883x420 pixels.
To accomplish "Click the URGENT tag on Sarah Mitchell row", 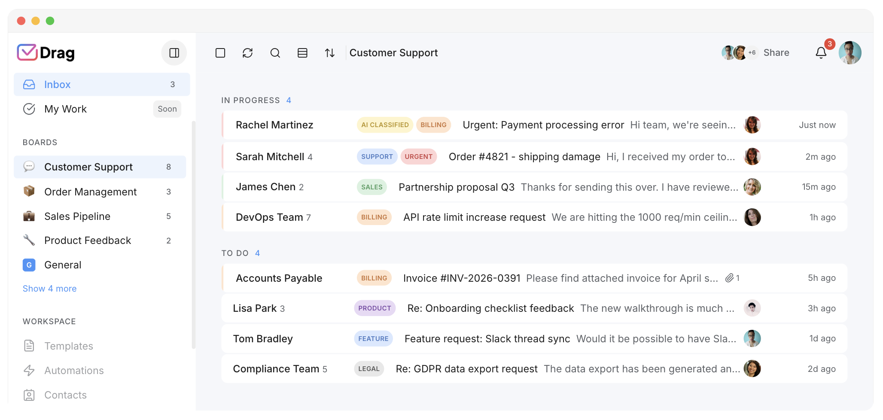I will (419, 157).
